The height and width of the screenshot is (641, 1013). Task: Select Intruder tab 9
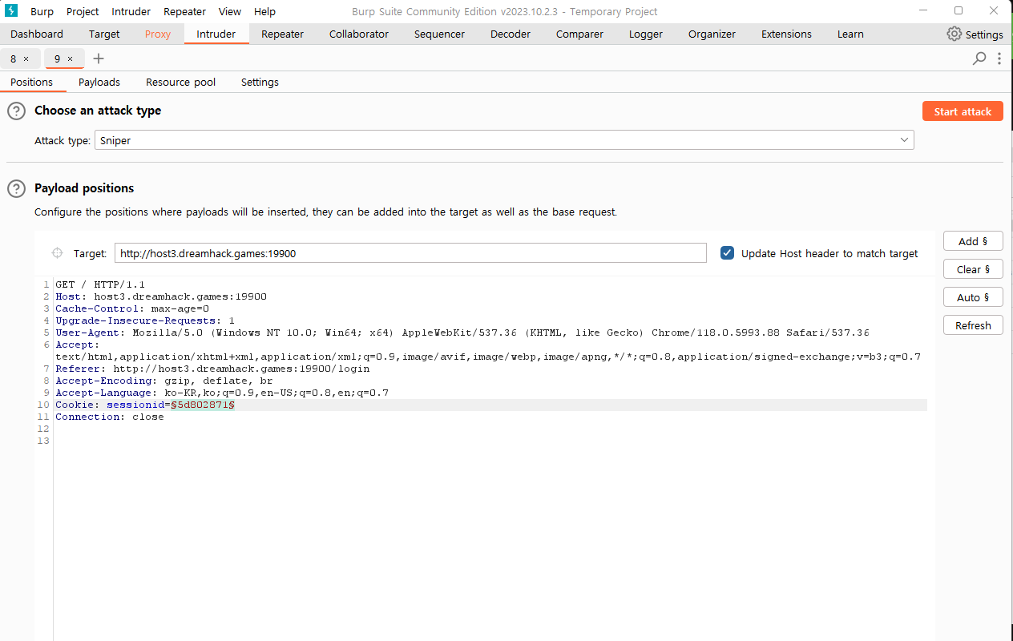click(58, 58)
